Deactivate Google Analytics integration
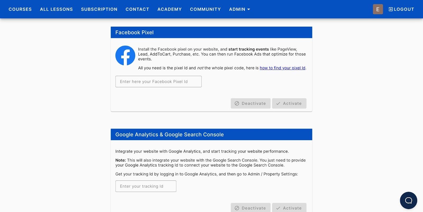 click(x=250, y=208)
